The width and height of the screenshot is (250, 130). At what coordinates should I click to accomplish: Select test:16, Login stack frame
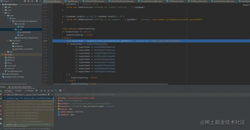(29, 124)
